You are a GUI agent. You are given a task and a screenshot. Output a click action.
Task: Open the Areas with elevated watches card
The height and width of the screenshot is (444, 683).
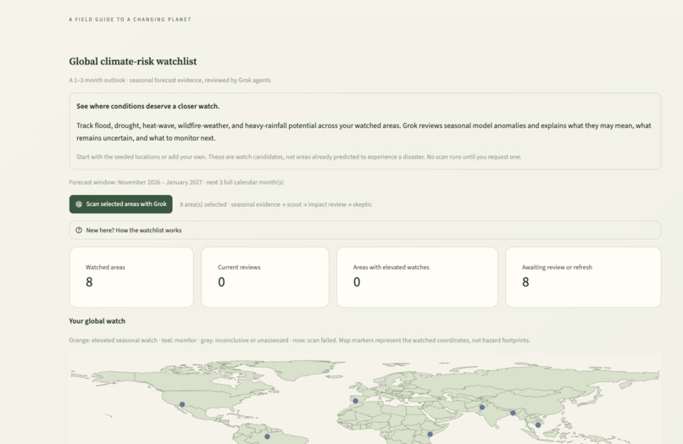coord(417,277)
